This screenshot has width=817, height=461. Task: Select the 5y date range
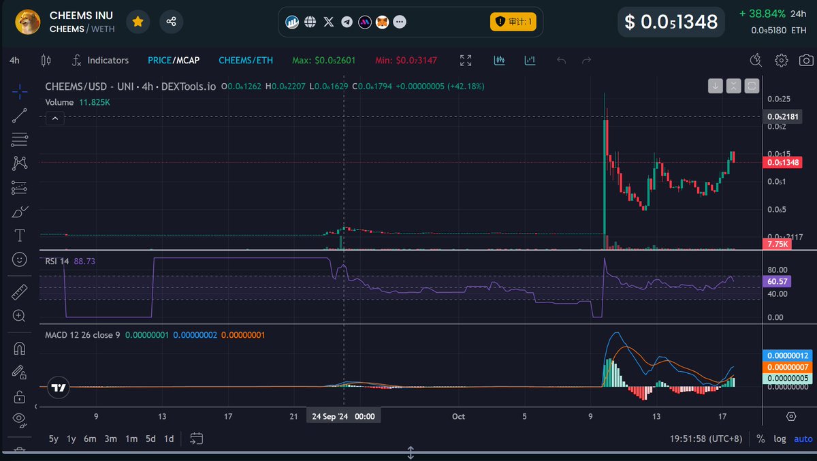(x=53, y=439)
